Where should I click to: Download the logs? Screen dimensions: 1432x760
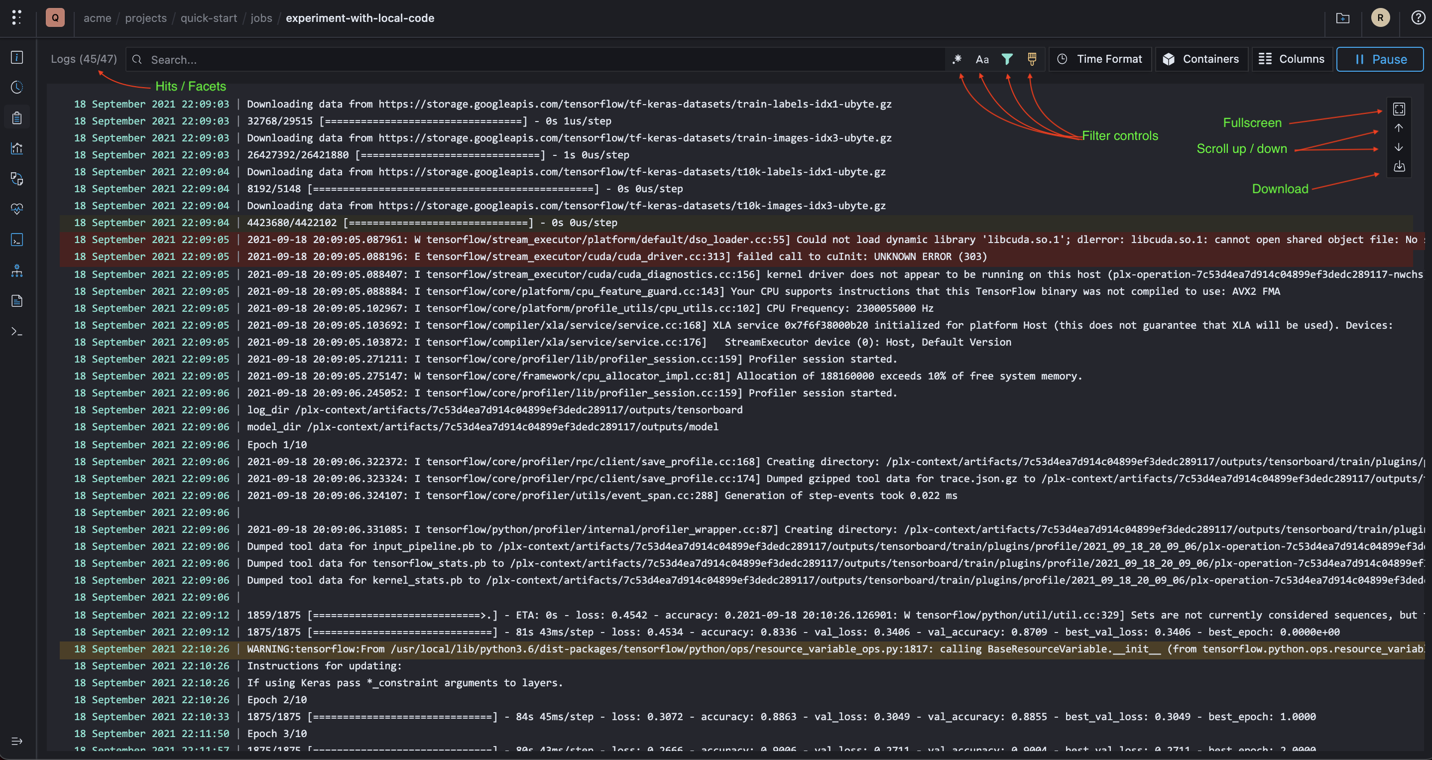click(x=1399, y=166)
